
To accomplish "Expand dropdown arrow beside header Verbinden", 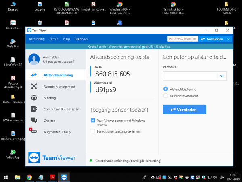I will [x=229, y=39].
